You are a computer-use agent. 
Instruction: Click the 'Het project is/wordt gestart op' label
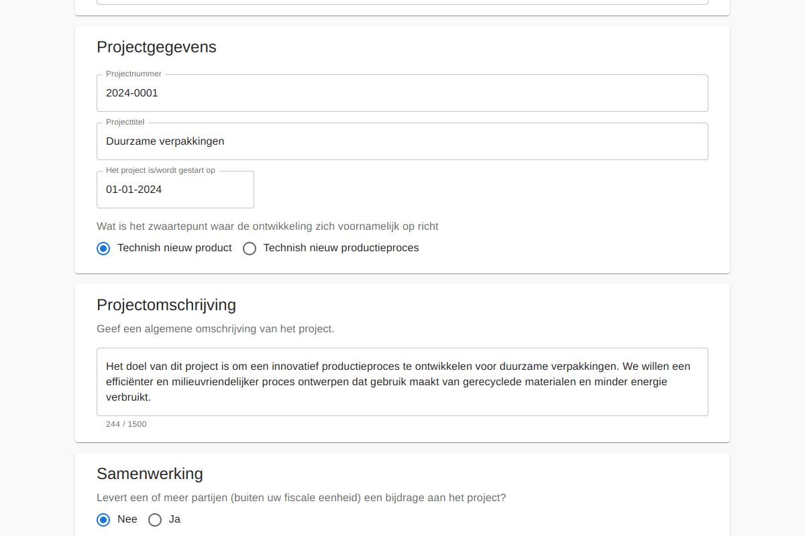click(160, 170)
